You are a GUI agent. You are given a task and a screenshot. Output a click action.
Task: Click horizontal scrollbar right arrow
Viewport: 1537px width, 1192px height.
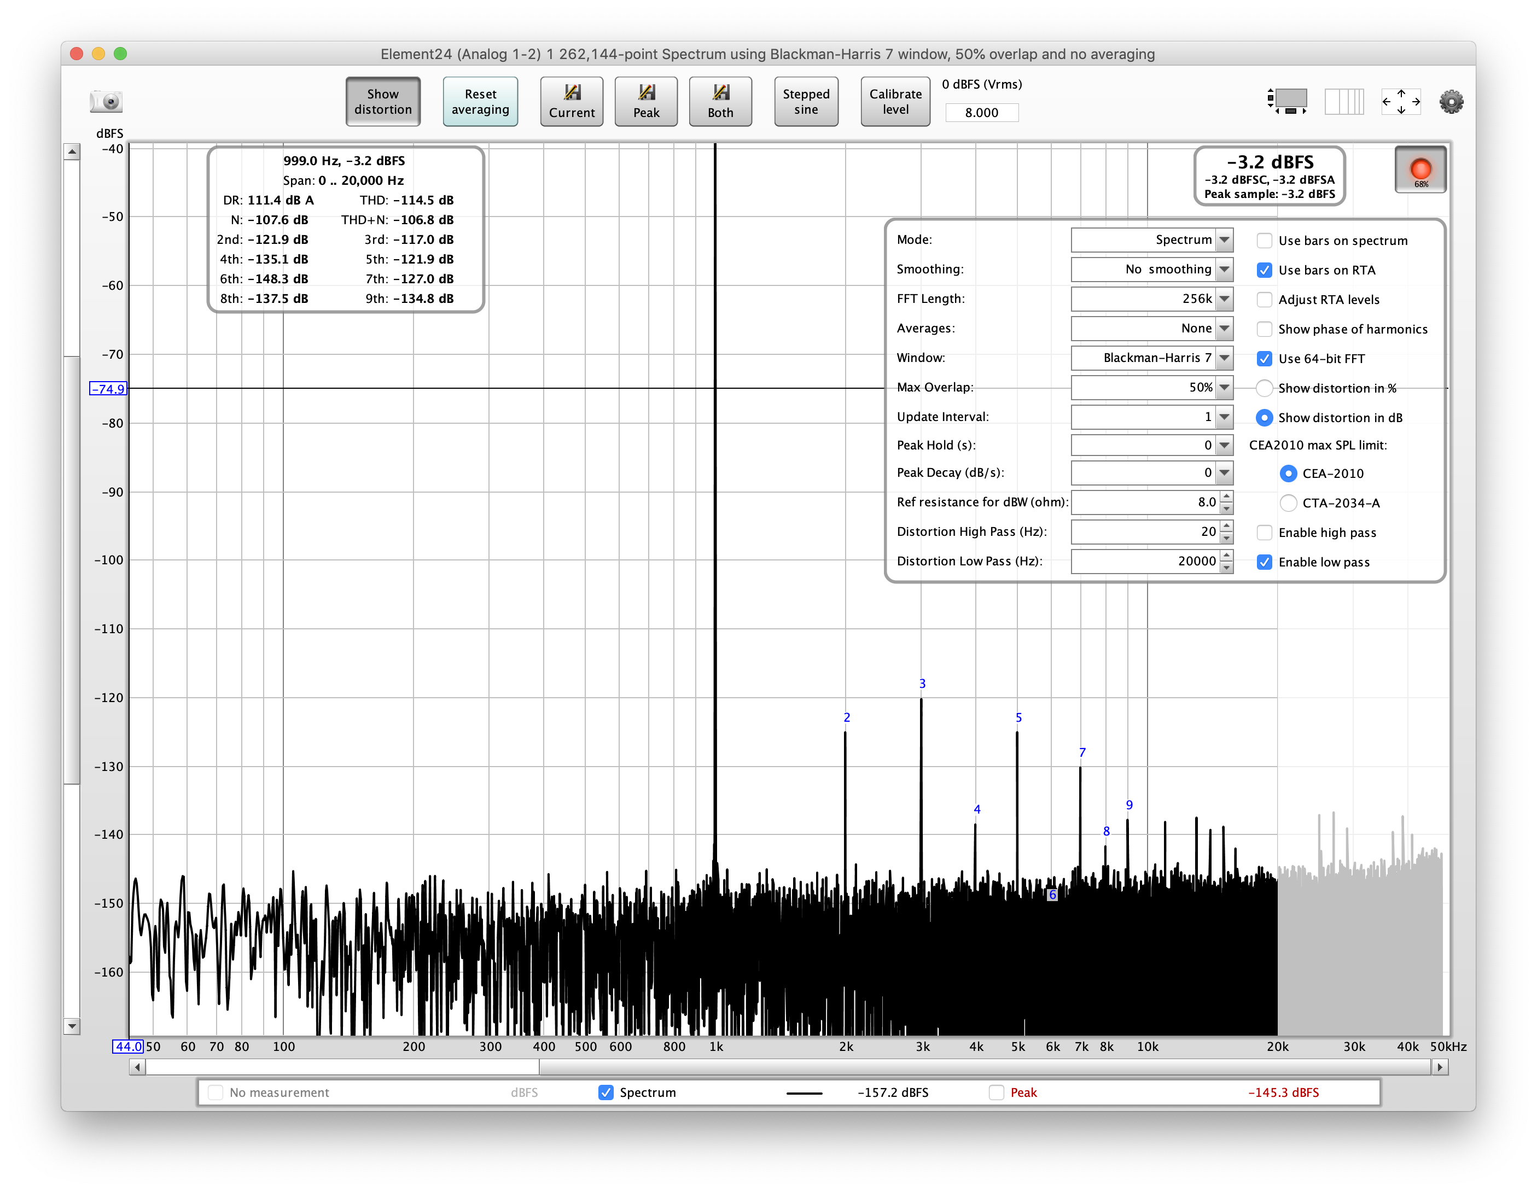pyautogui.click(x=1439, y=1067)
